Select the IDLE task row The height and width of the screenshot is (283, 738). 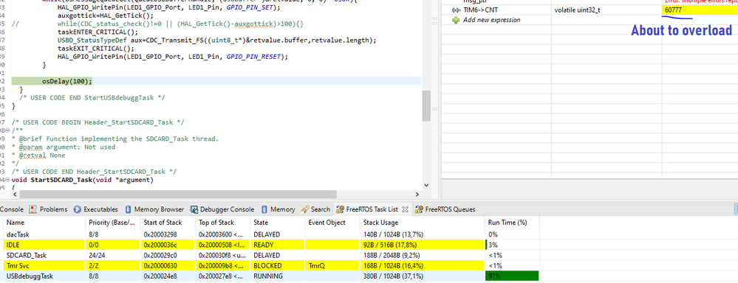pyautogui.click(x=270, y=245)
